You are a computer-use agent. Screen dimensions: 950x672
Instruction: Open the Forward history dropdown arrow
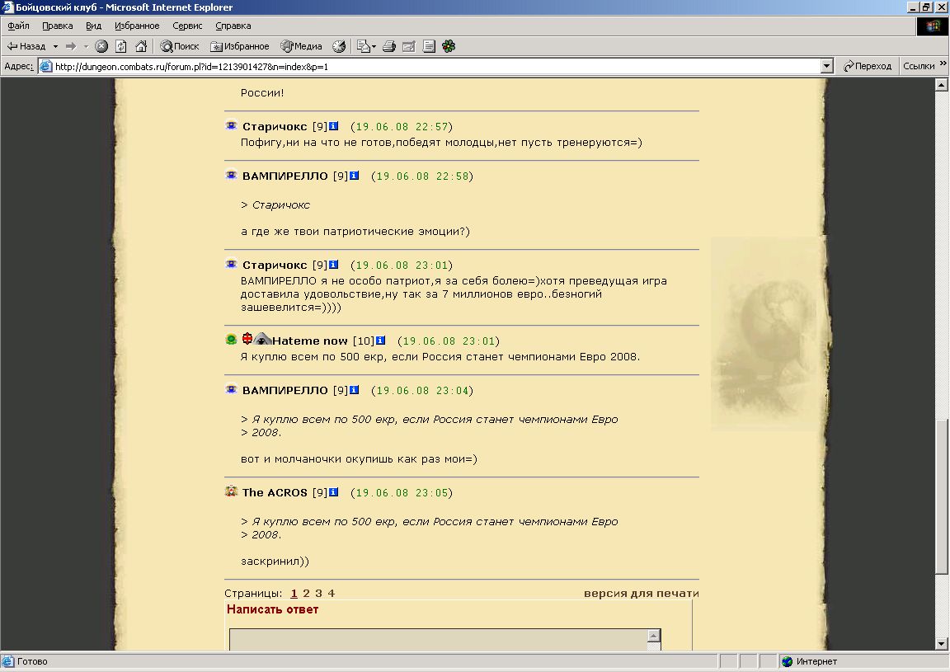coord(86,46)
